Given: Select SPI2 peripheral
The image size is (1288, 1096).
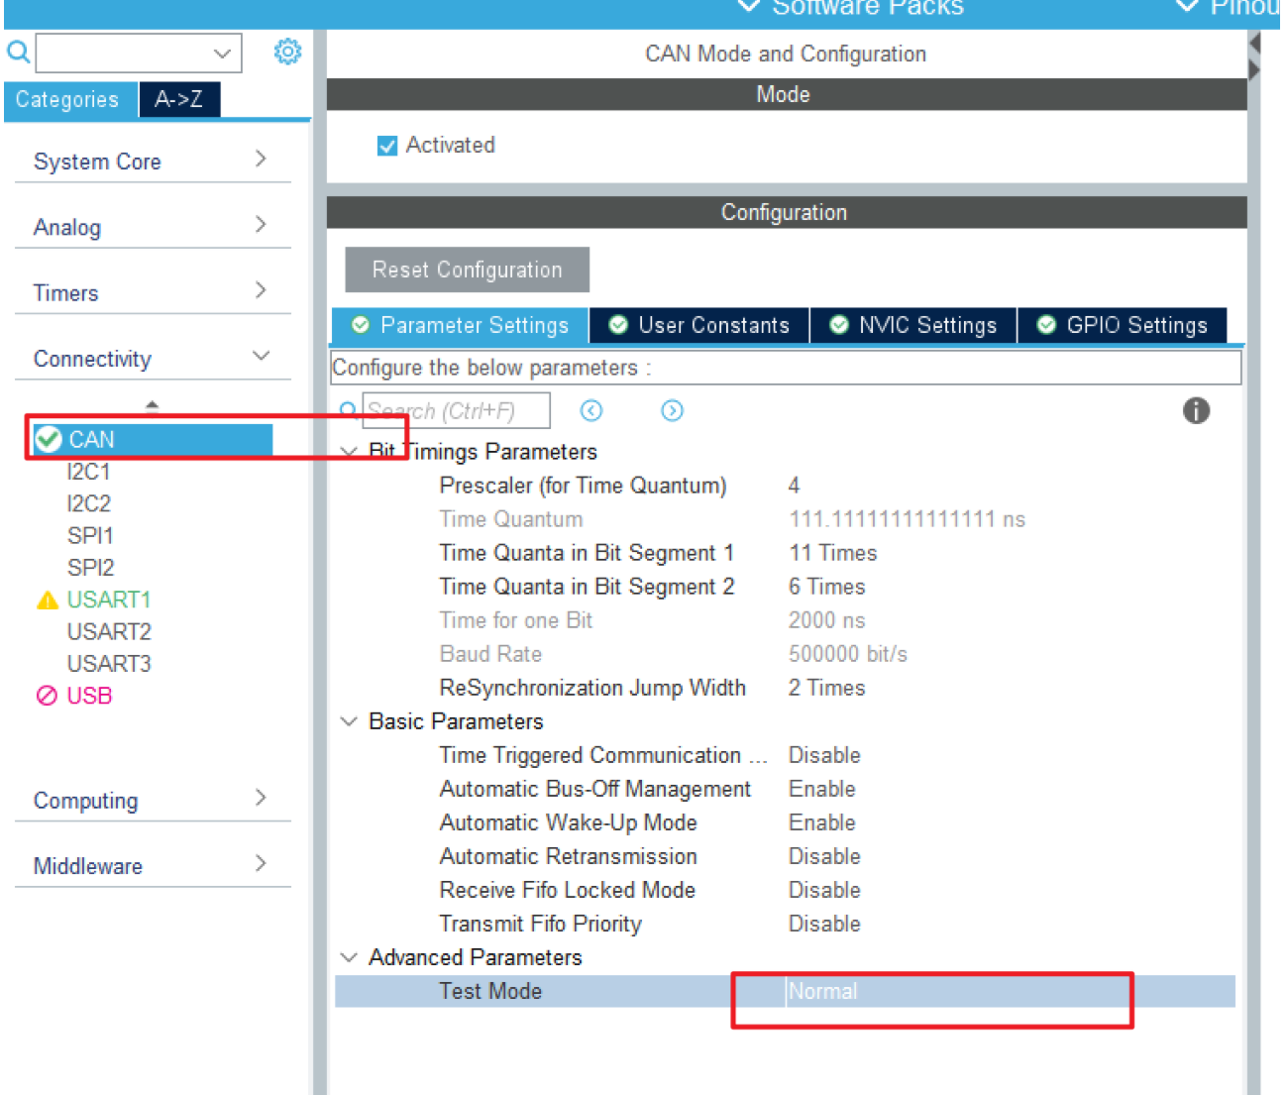Looking at the screenshot, I should [x=90, y=568].
